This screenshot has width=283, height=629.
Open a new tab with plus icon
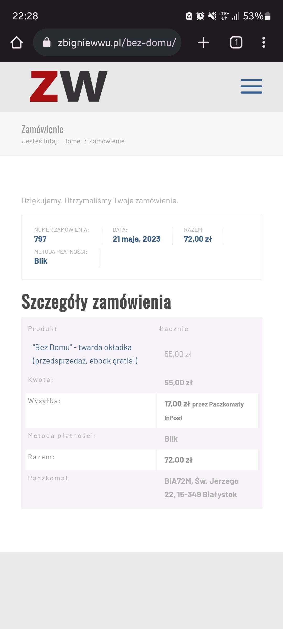pyautogui.click(x=203, y=42)
